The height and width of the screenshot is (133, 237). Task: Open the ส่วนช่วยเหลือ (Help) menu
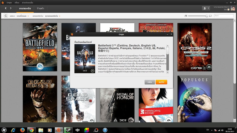[27, 3]
